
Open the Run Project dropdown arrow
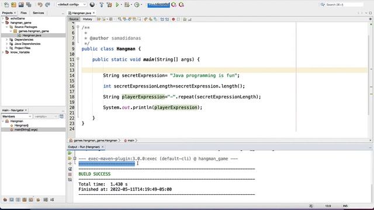[x=121, y=5]
